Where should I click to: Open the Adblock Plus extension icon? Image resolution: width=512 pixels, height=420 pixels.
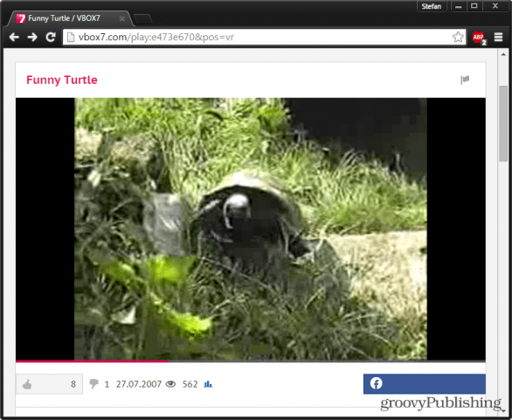[x=479, y=38]
